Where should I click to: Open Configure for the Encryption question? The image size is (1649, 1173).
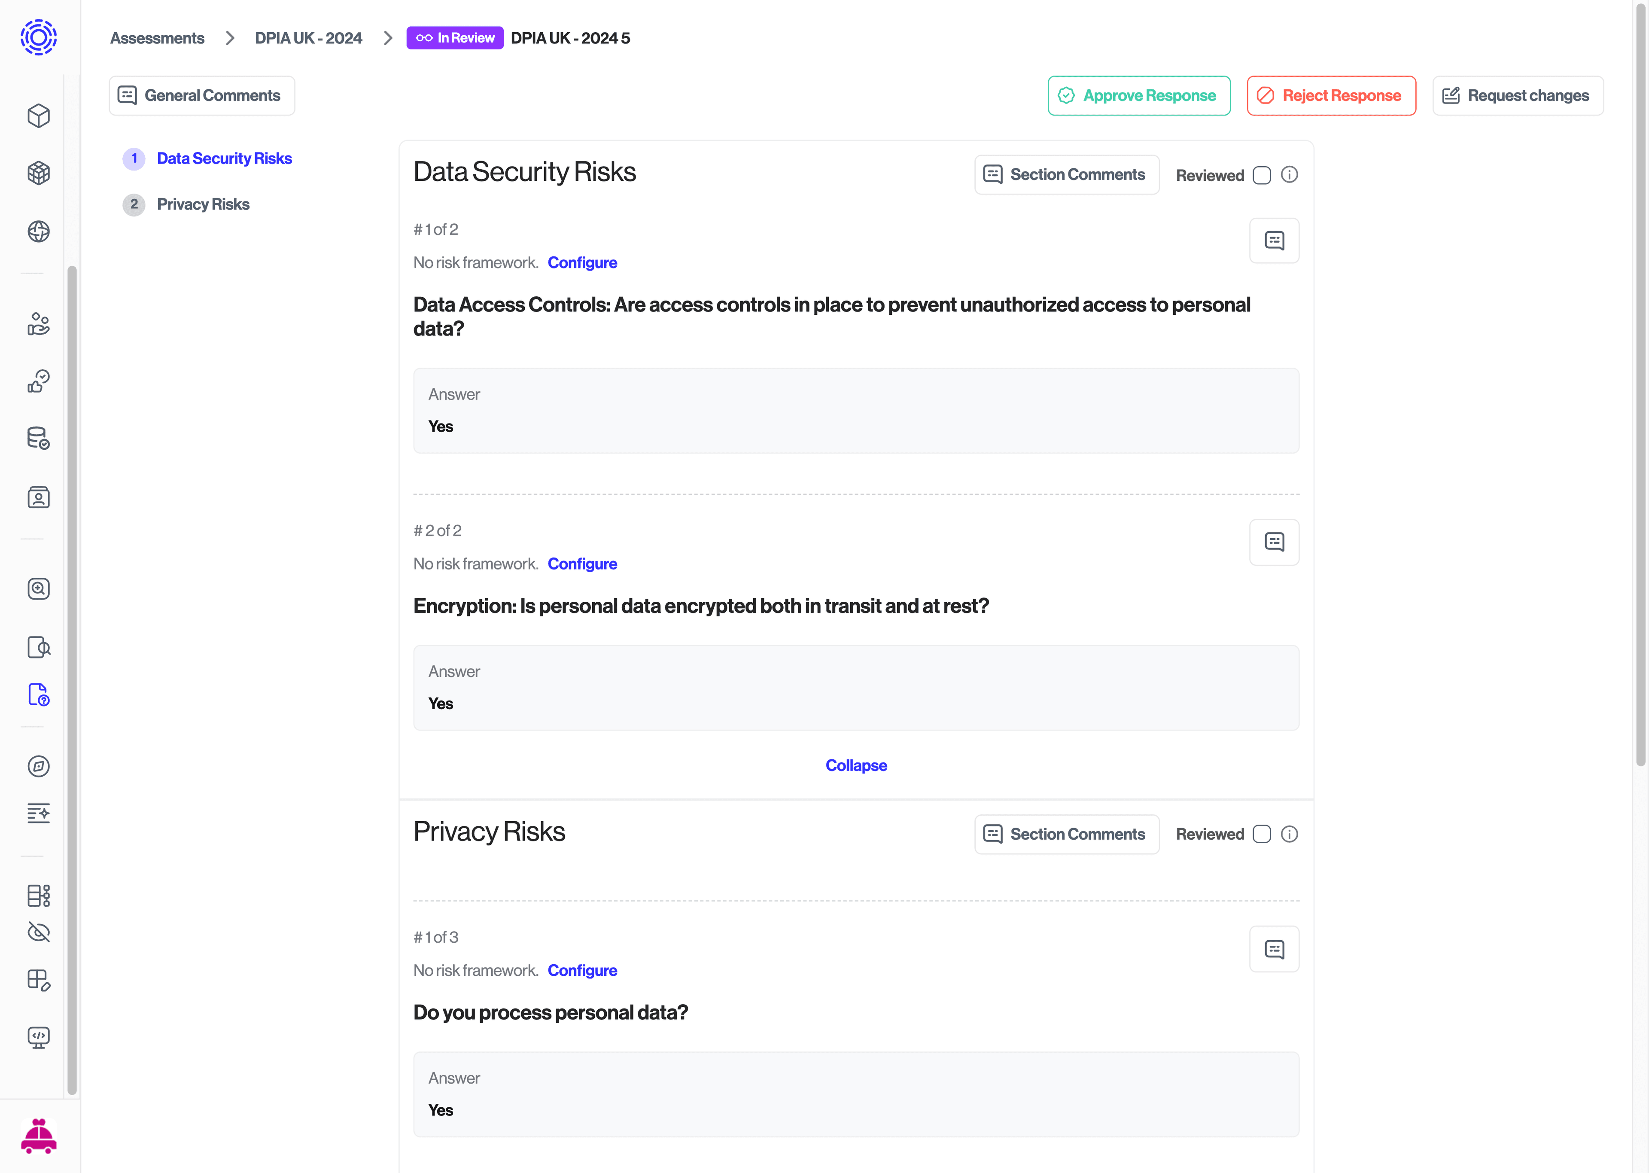coord(582,564)
